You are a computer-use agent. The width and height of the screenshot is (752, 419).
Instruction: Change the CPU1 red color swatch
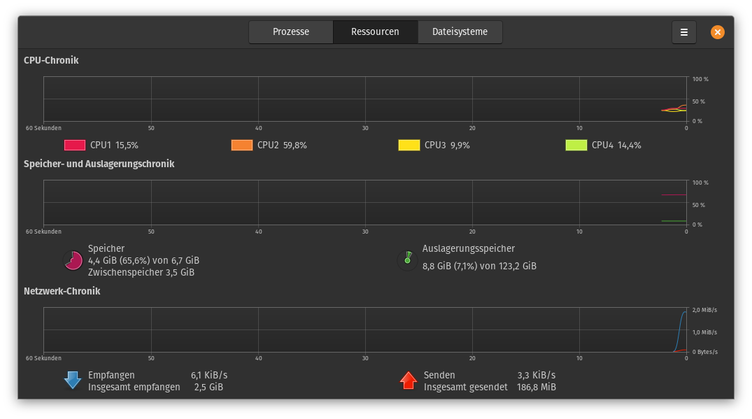click(x=75, y=145)
